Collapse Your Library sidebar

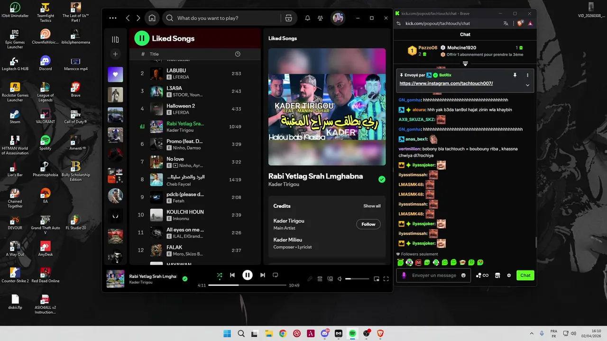click(115, 39)
